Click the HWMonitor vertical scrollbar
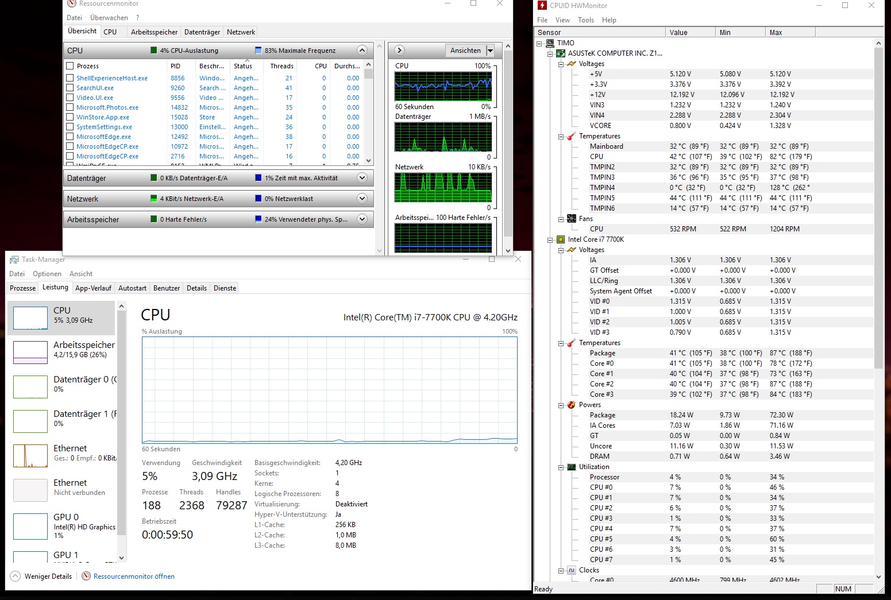891x600 pixels. (878, 208)
